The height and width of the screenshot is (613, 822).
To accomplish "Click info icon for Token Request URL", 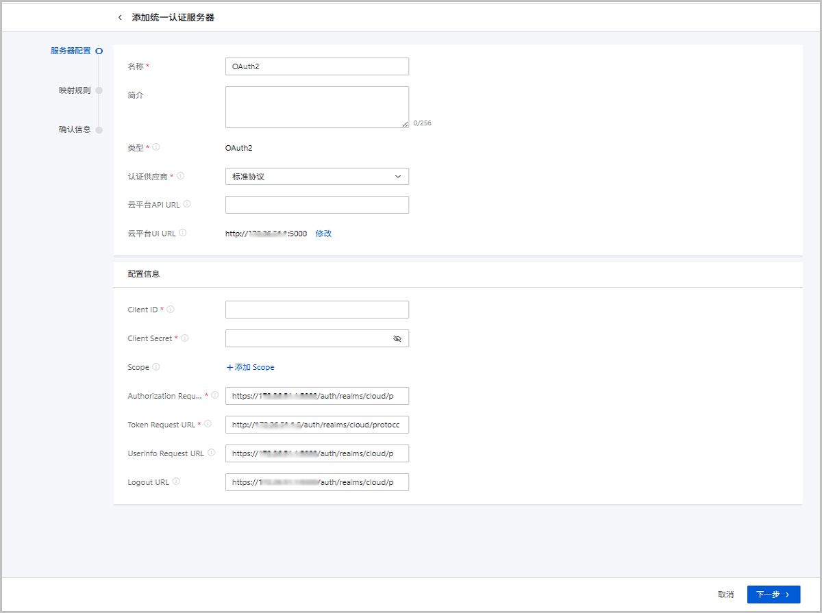I will pos(208,424).
